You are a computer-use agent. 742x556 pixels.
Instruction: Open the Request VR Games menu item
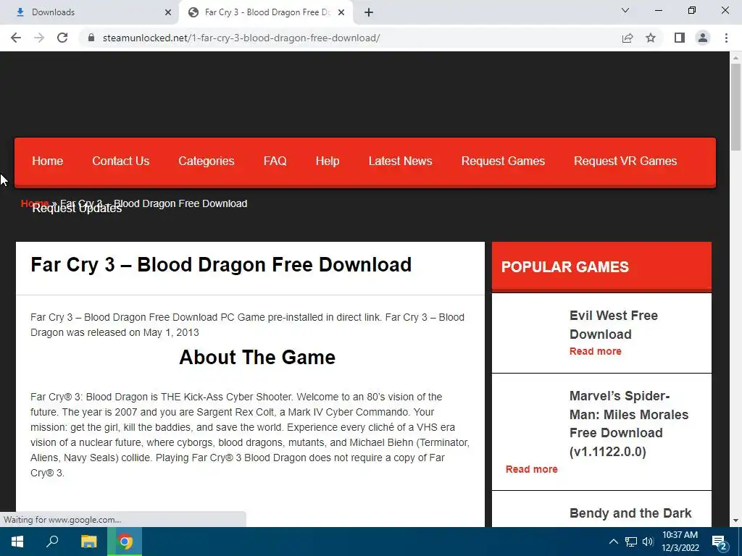[625, 161]
